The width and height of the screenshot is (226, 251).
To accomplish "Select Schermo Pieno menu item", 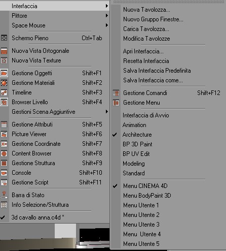I will click(55, 38).
